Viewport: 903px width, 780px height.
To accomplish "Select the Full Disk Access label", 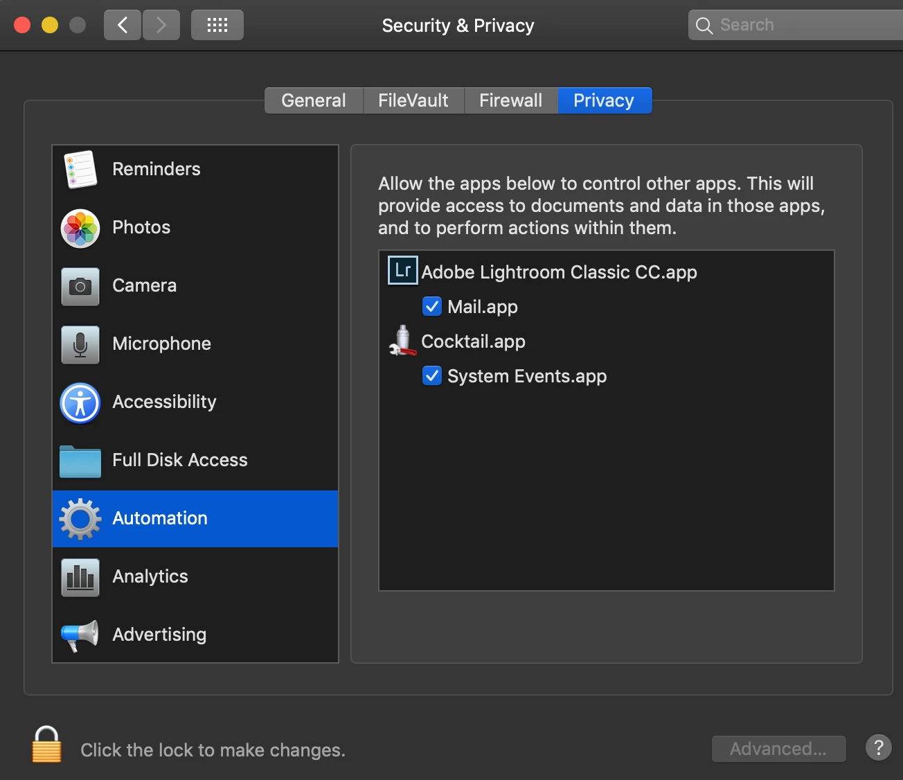I will 180,460.
